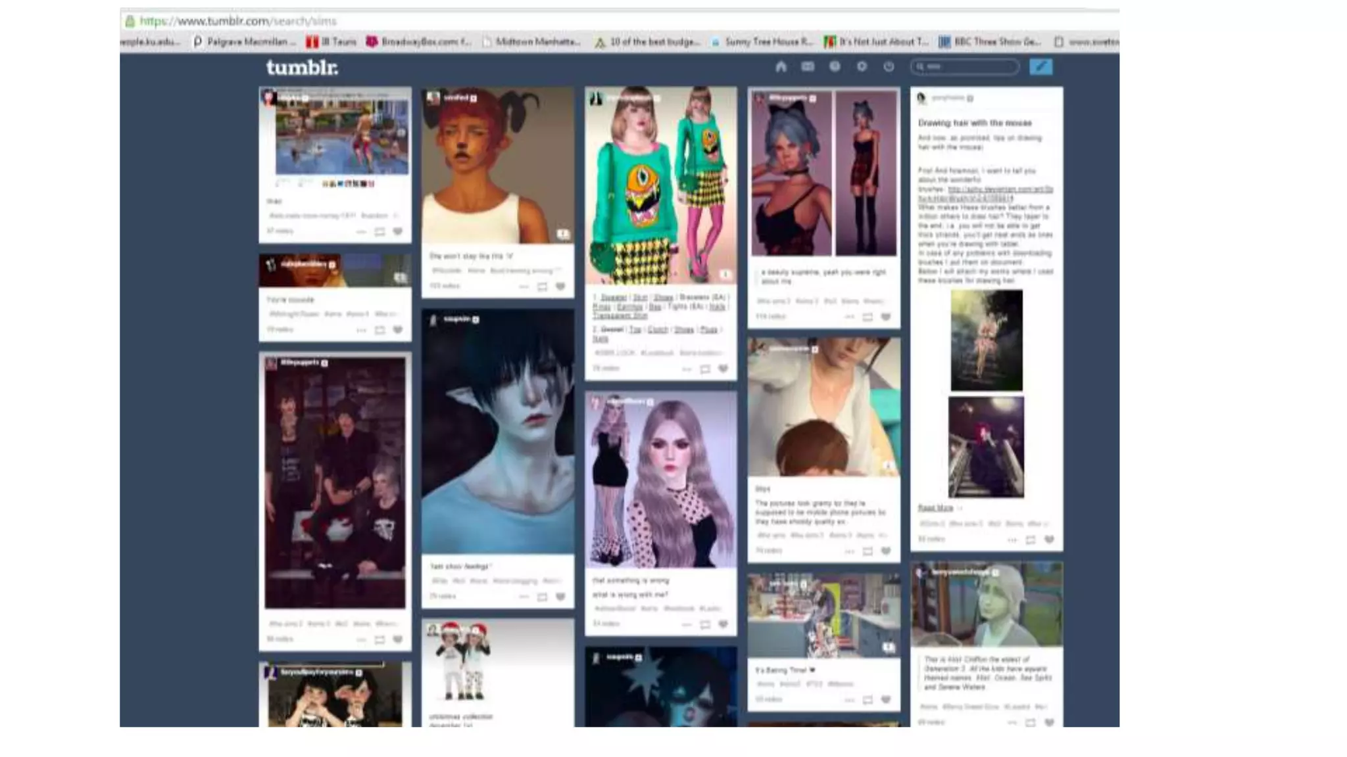
Task: Click the Tumblr search field
Action: tap(965, 66)
